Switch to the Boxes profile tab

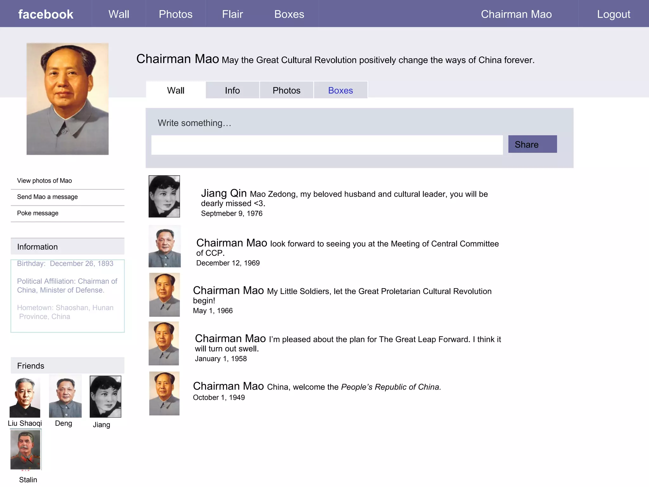[x=340, y=90]
